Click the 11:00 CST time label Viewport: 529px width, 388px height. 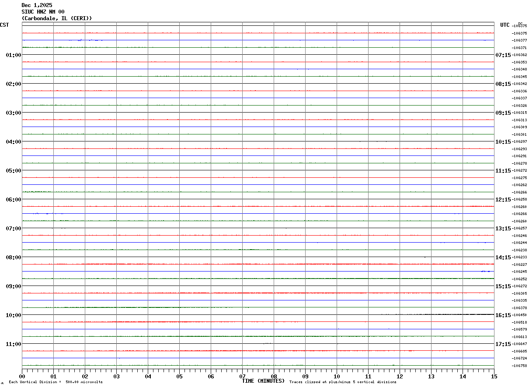(14, 344)
